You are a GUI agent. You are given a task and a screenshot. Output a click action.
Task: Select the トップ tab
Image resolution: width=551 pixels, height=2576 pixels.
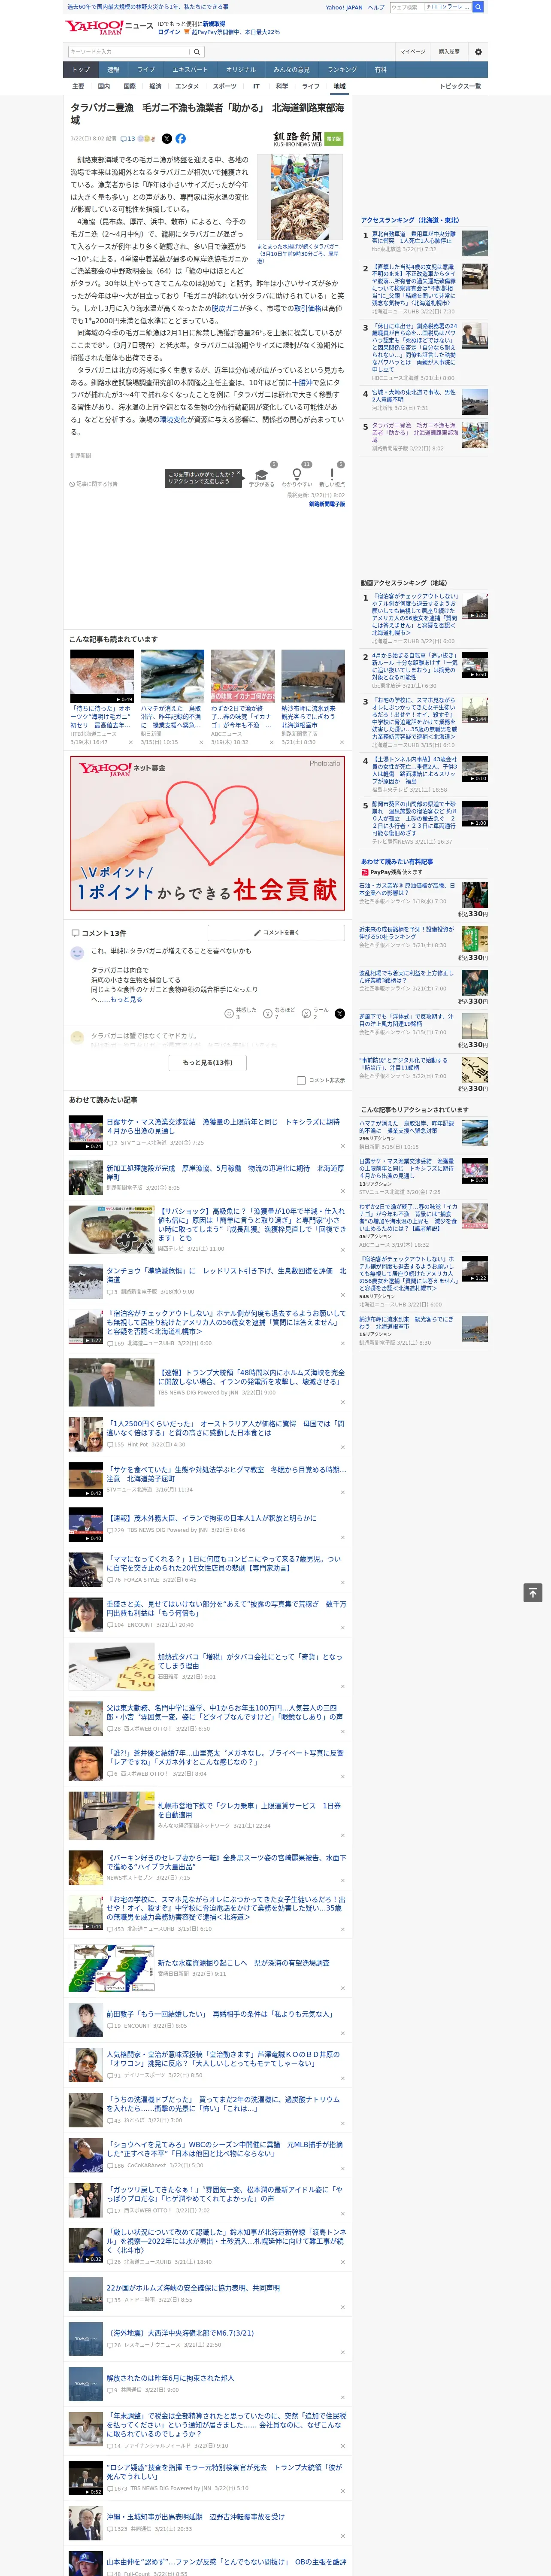(81, 70)
